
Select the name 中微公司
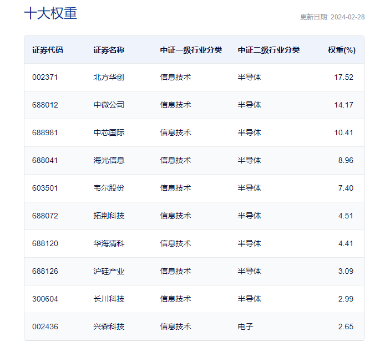point(109,105)
